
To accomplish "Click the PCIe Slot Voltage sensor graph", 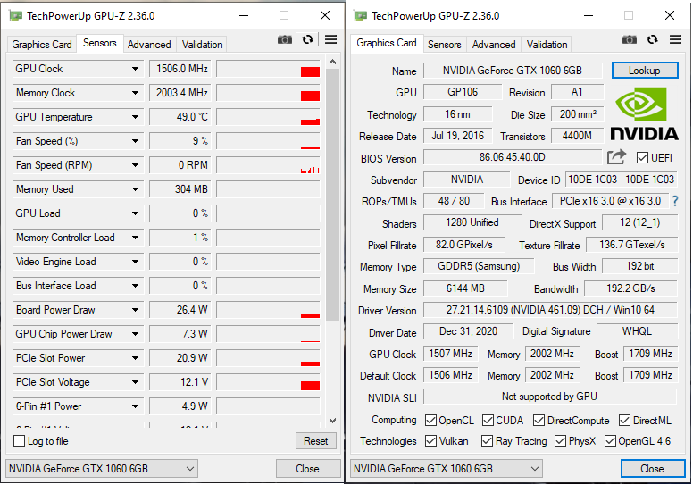I will (x=268, y=382).
